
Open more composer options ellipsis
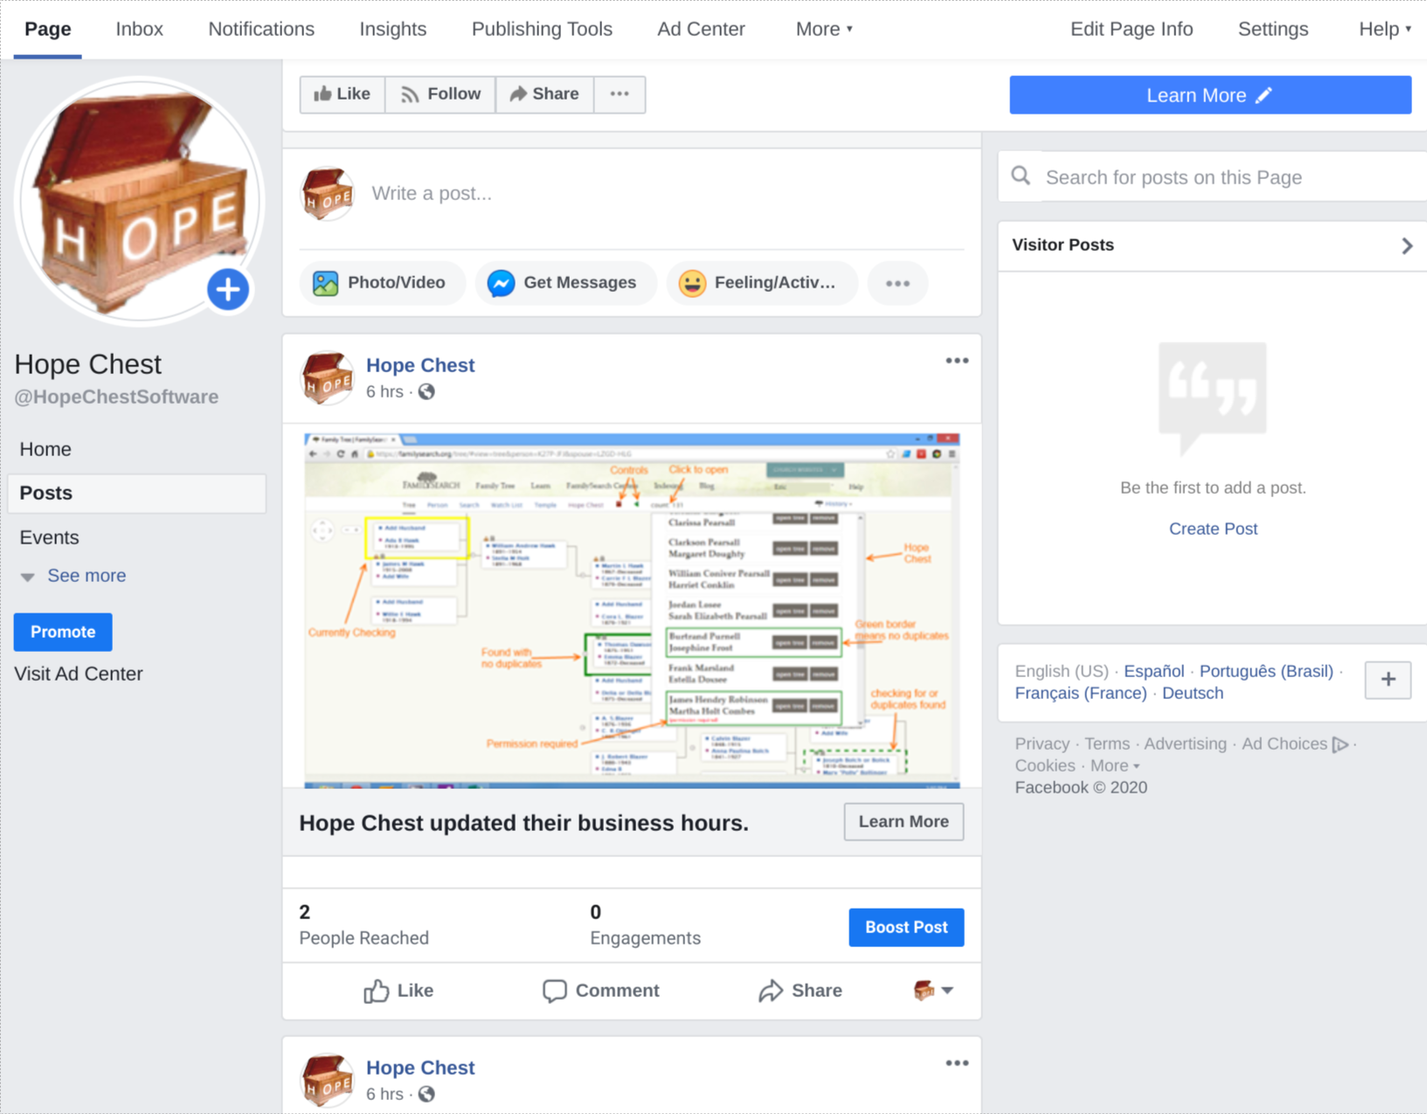[x=897, y=283]
